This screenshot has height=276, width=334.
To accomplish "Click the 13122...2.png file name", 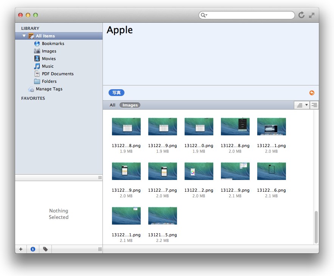I will tap(199, 190).
